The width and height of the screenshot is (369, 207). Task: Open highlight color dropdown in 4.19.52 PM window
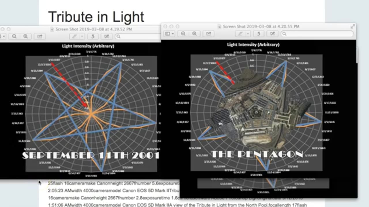(82, 36)
